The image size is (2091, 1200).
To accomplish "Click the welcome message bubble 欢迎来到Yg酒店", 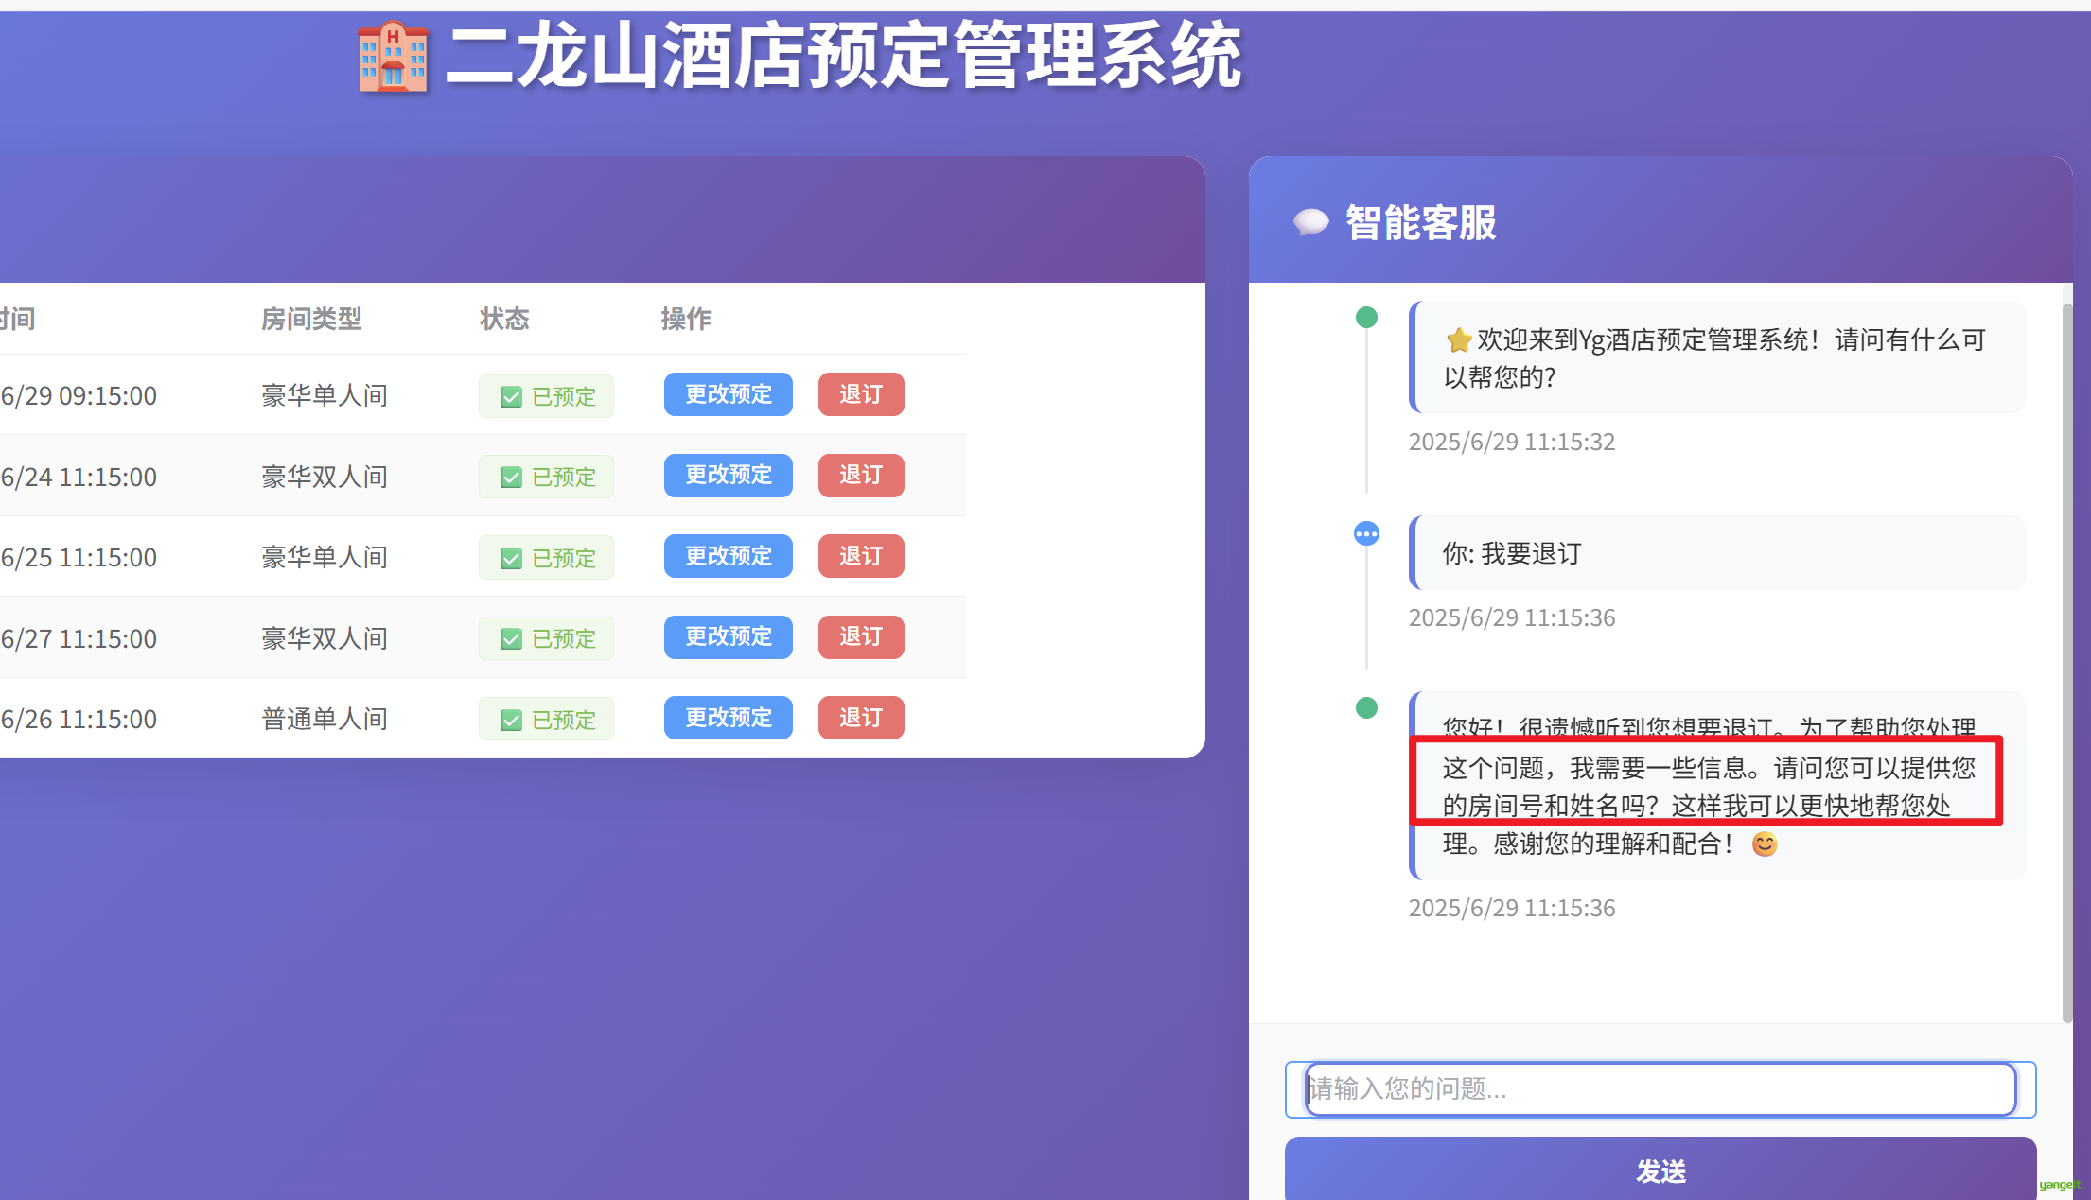I will click(1717, 357).
